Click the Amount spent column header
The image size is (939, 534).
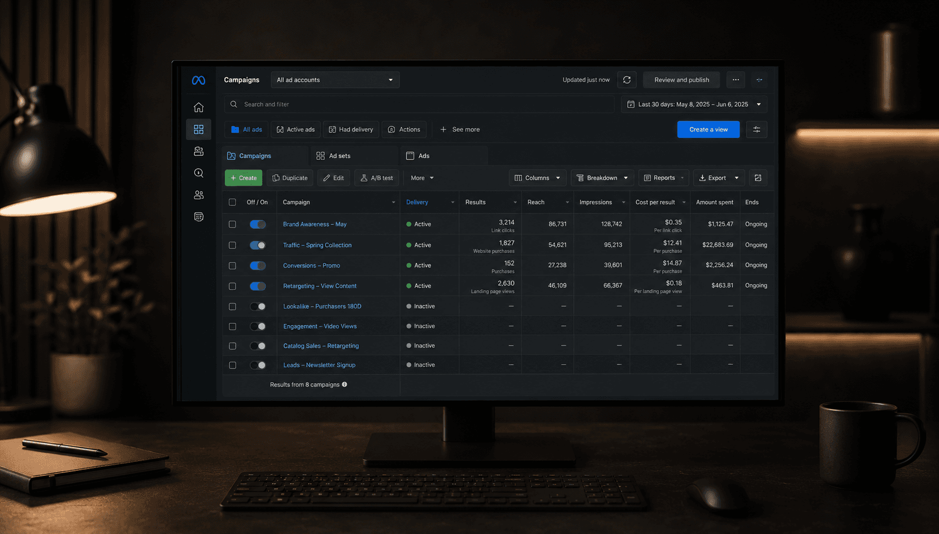(715, 202)
